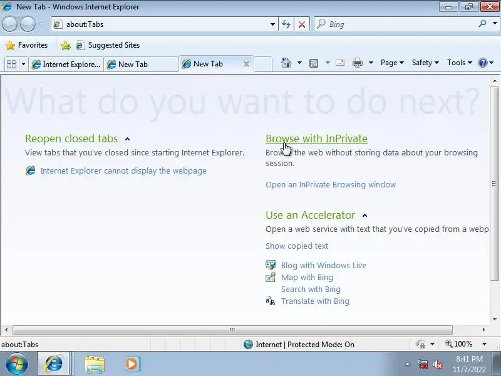Click the Help icon
501x376 pixels.
482,63
